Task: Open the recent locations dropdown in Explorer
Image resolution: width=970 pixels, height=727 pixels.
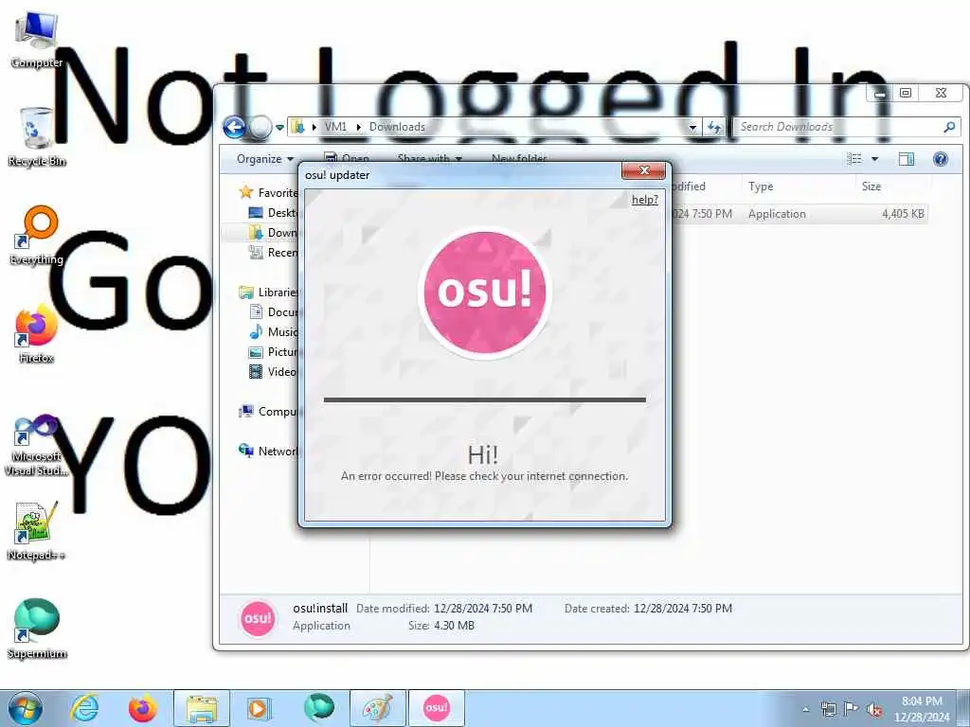Action: [x=279, y=128]
